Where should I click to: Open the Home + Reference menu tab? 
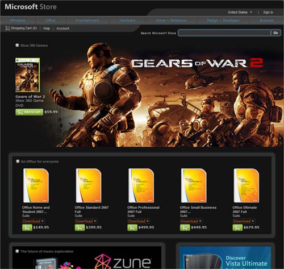pos(171,20)
